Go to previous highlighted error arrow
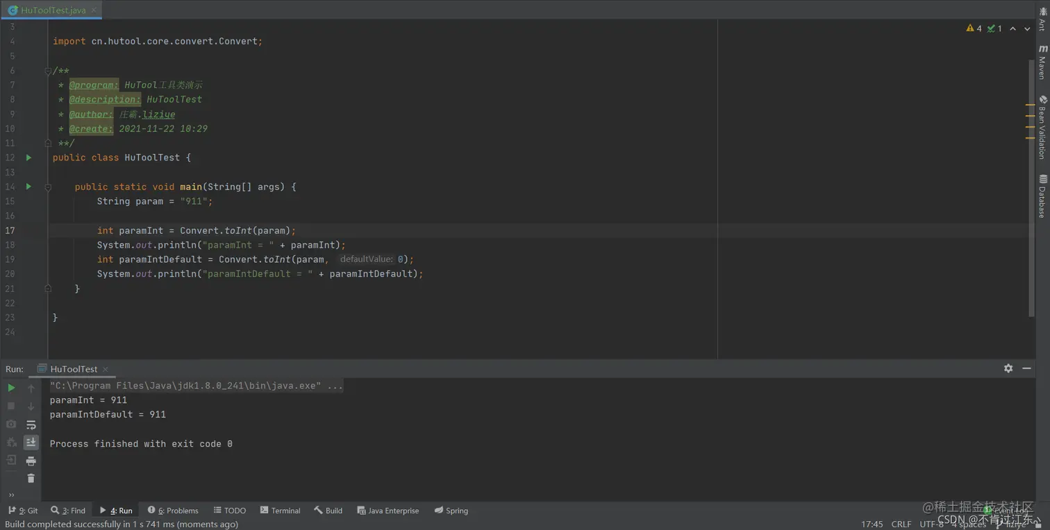 coord(1012,28)
